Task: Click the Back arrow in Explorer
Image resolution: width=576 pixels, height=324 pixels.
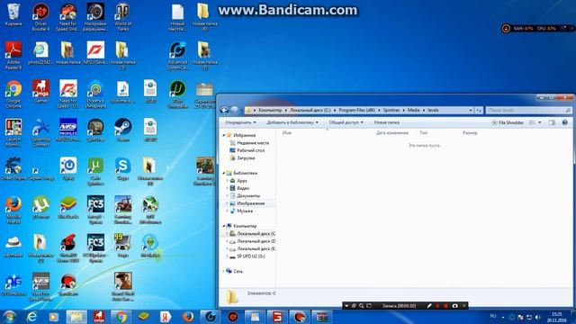Action: [224, 110]
